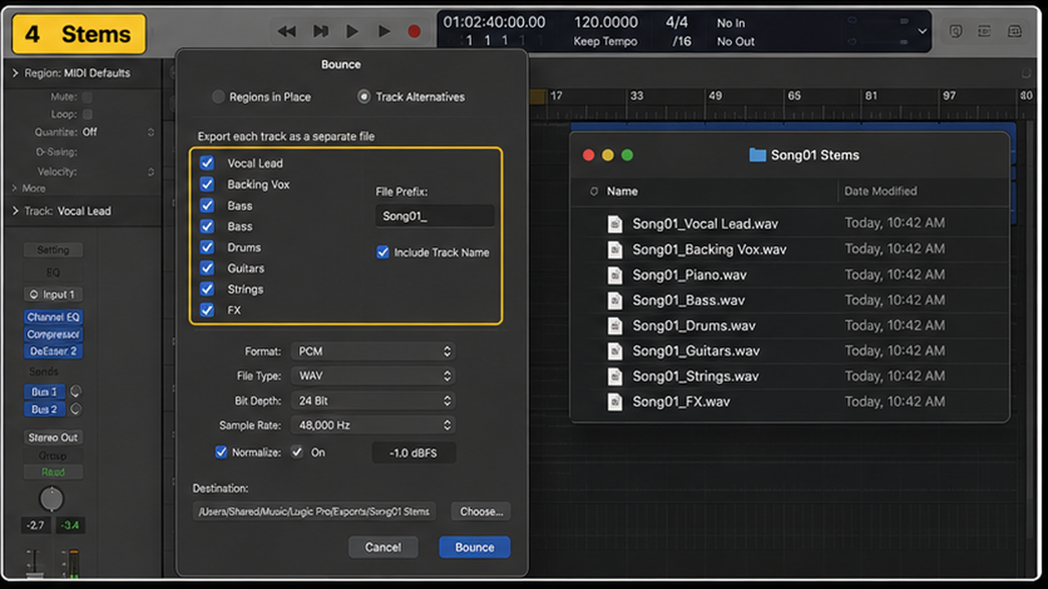Toggle the Loop checkbox in Region inspector

pos(88,115)
